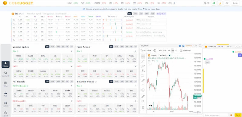Select 4h in RSI Signals panel
Screen dimensions: 242x117
click(67, 82)
